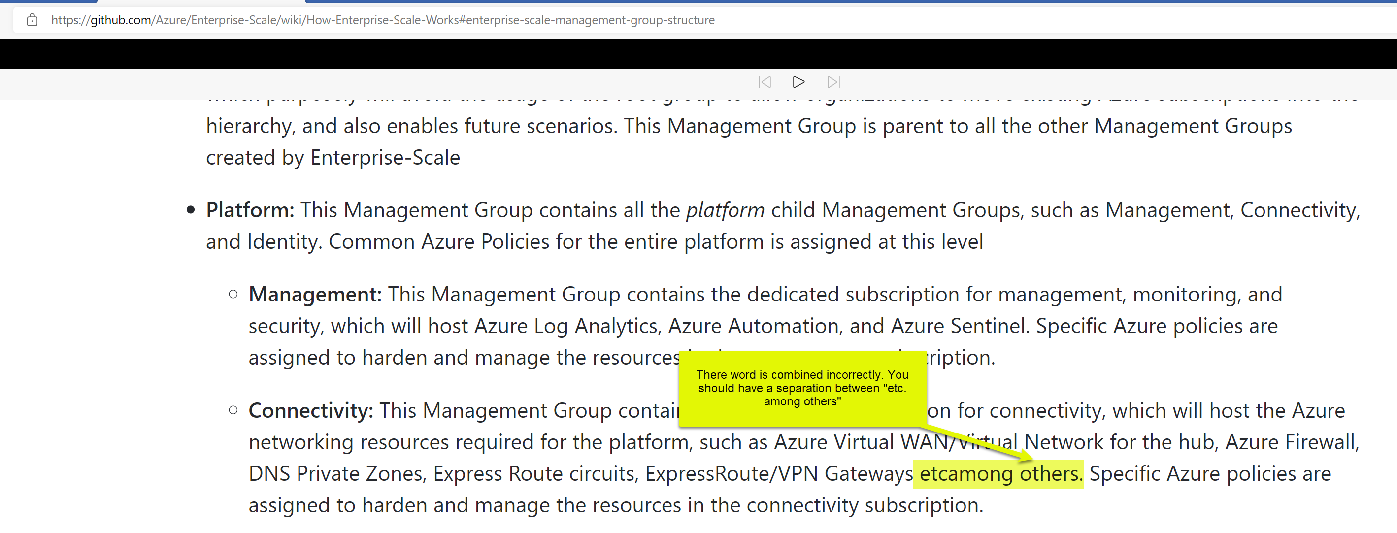The image size is (1397, 533).
Task: Click the 'ExpressRoute/VPN Gateways' text
Action: [x=779, y=474]
